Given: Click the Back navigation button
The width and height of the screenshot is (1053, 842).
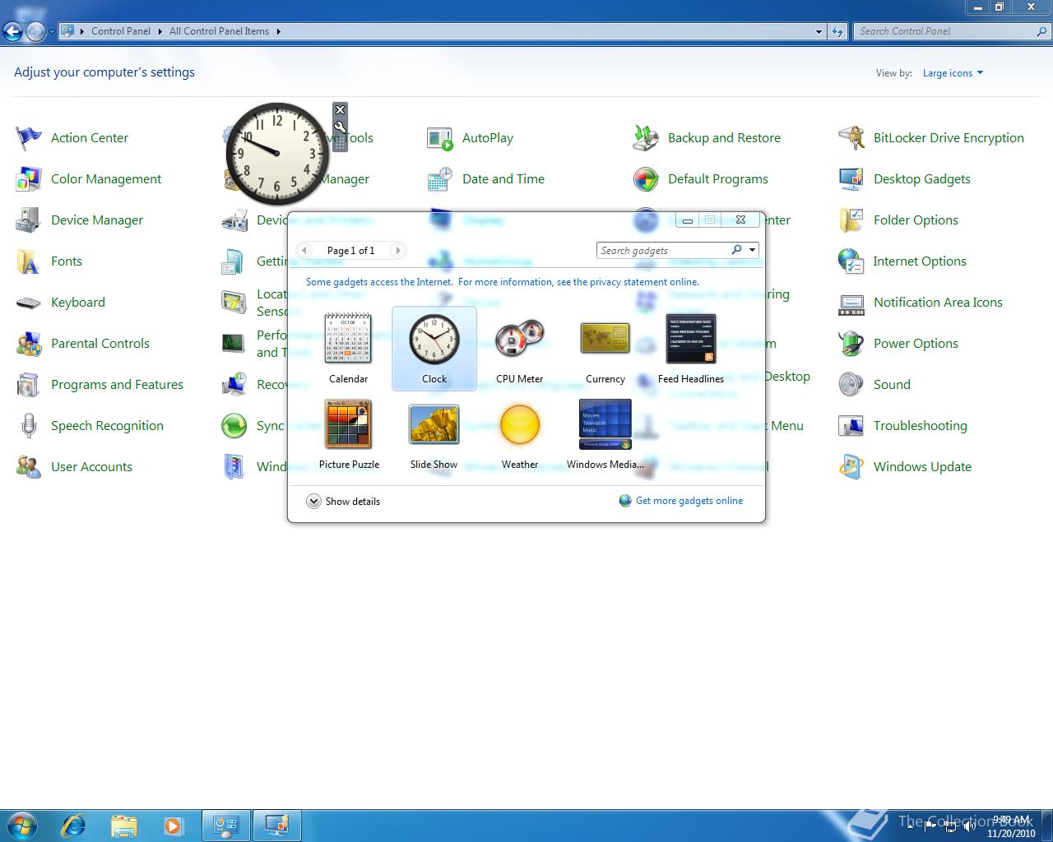Looking at the screenshot, I should 12,32.
